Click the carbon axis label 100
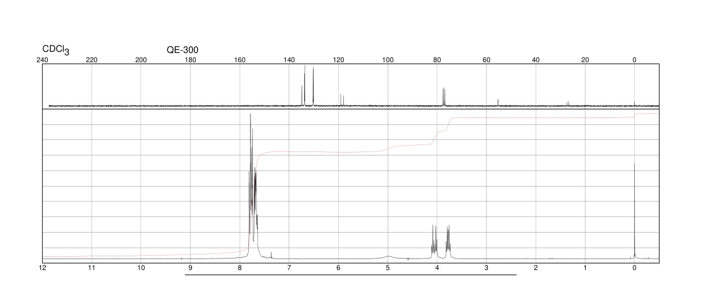Screen dimensions: 705x304 tap(388, 60)
